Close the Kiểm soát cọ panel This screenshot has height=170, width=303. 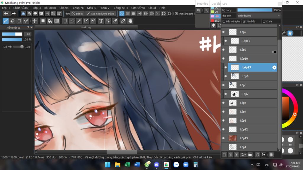31,27
